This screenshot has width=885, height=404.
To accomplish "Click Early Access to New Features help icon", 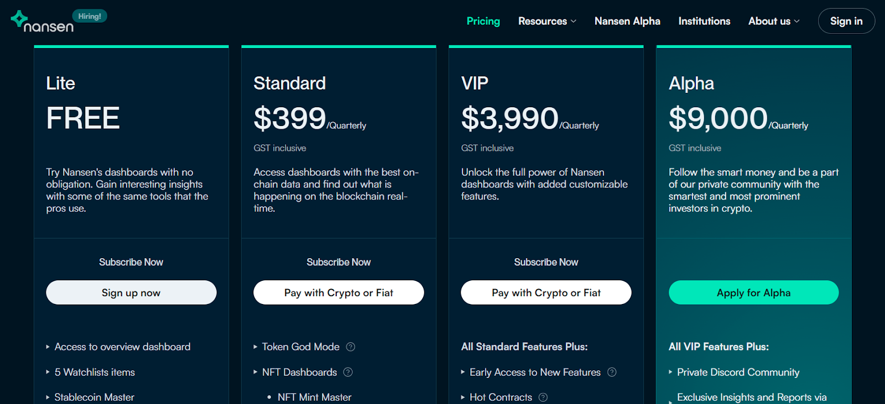I will tap(612, 372).
